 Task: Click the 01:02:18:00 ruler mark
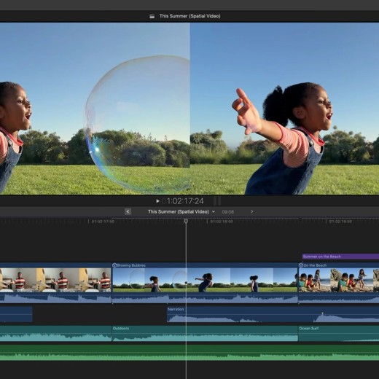[222, 222]
